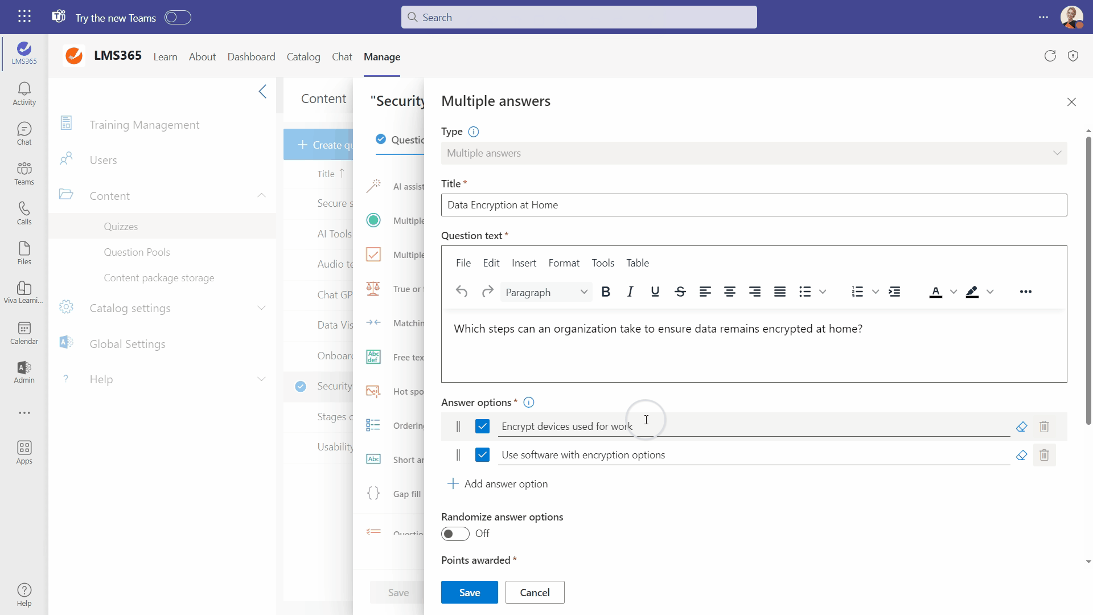Open the editor Insert menu
The image size is (1093, 615).
pos(524,263)
